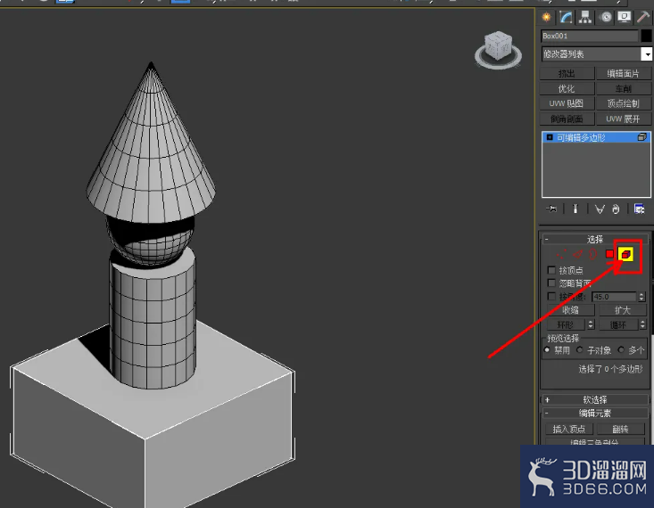
Task: Select Polygon sub-object level icon
Action: coord(609,254)
